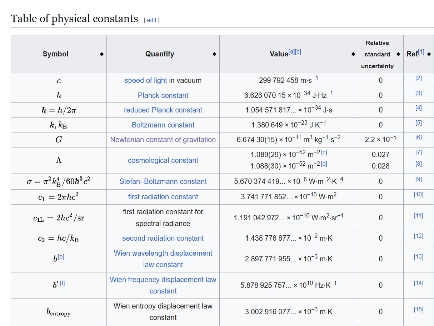This screenshot has width=434, height=326.
Task: Sort the table by the Quantity column
Action: tap(214, 54)
